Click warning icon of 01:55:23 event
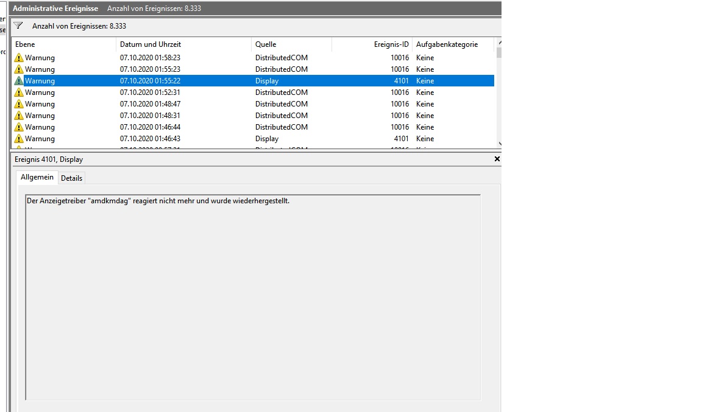Viewport: 702px width, 412px height. tap(19, 69)
